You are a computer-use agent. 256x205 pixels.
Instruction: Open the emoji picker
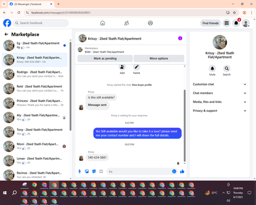pyautogui.click(x=174, y=171)
